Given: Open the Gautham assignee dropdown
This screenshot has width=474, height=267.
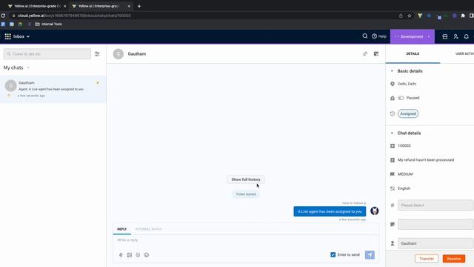Looking at the screenshot, I should coord(435,243).
